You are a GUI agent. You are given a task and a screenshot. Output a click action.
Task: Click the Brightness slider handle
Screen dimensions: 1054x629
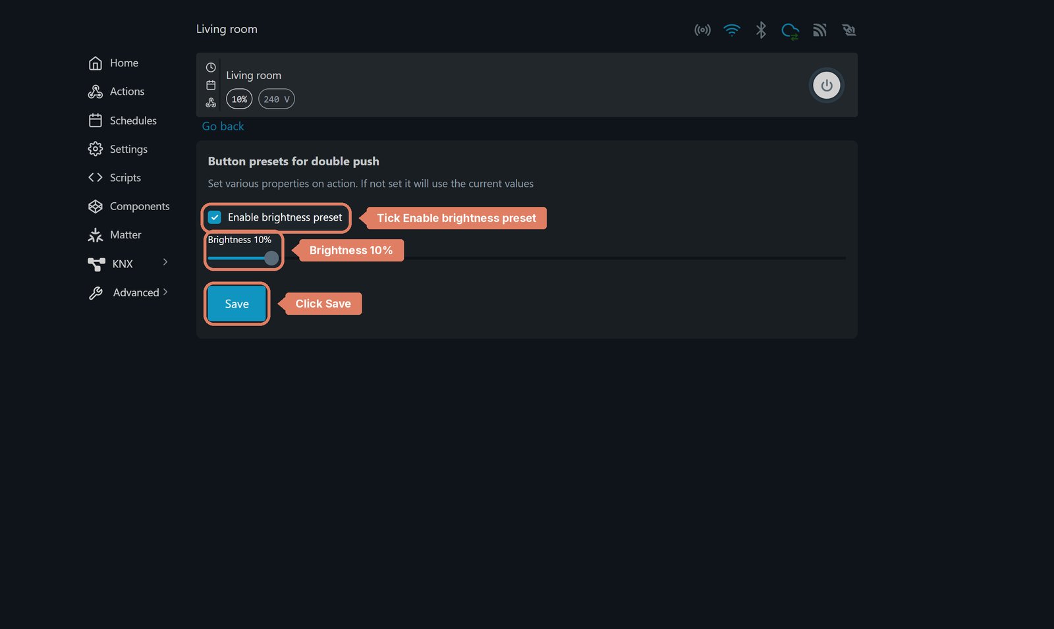coord(271,258)
